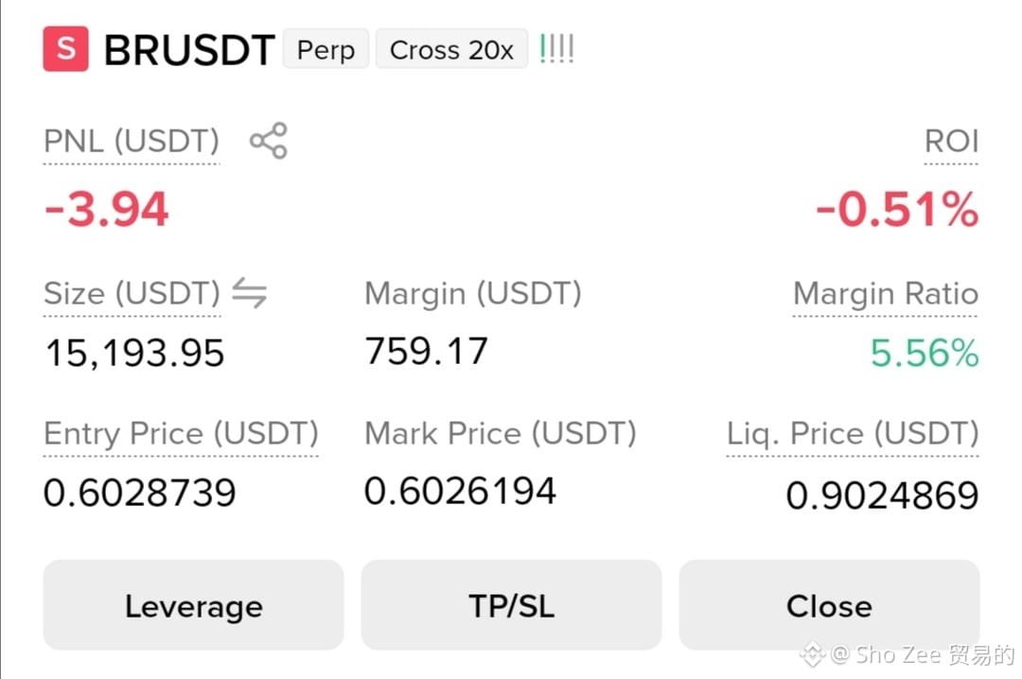The width and height of the screenshot is (1022, 679).
Task: Tap the BRUSDT symbol name
Action: tap(189, 50)
